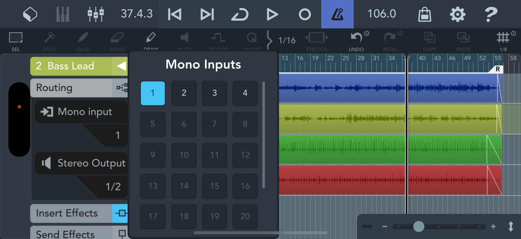Show the keyboard keys panel
This screenshot has width=521, height=239.
[63, 14]
